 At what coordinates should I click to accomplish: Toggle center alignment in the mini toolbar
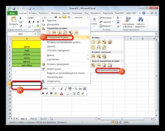[51, 93]
